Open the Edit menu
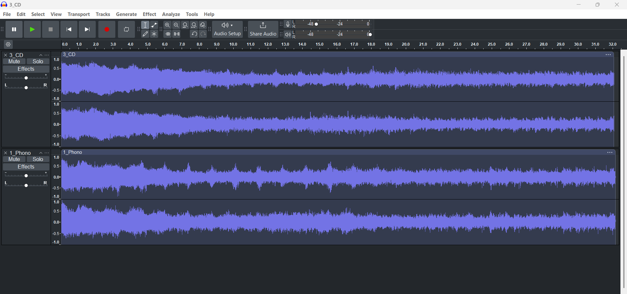627x294 pixels. click(x=21, y=14)
